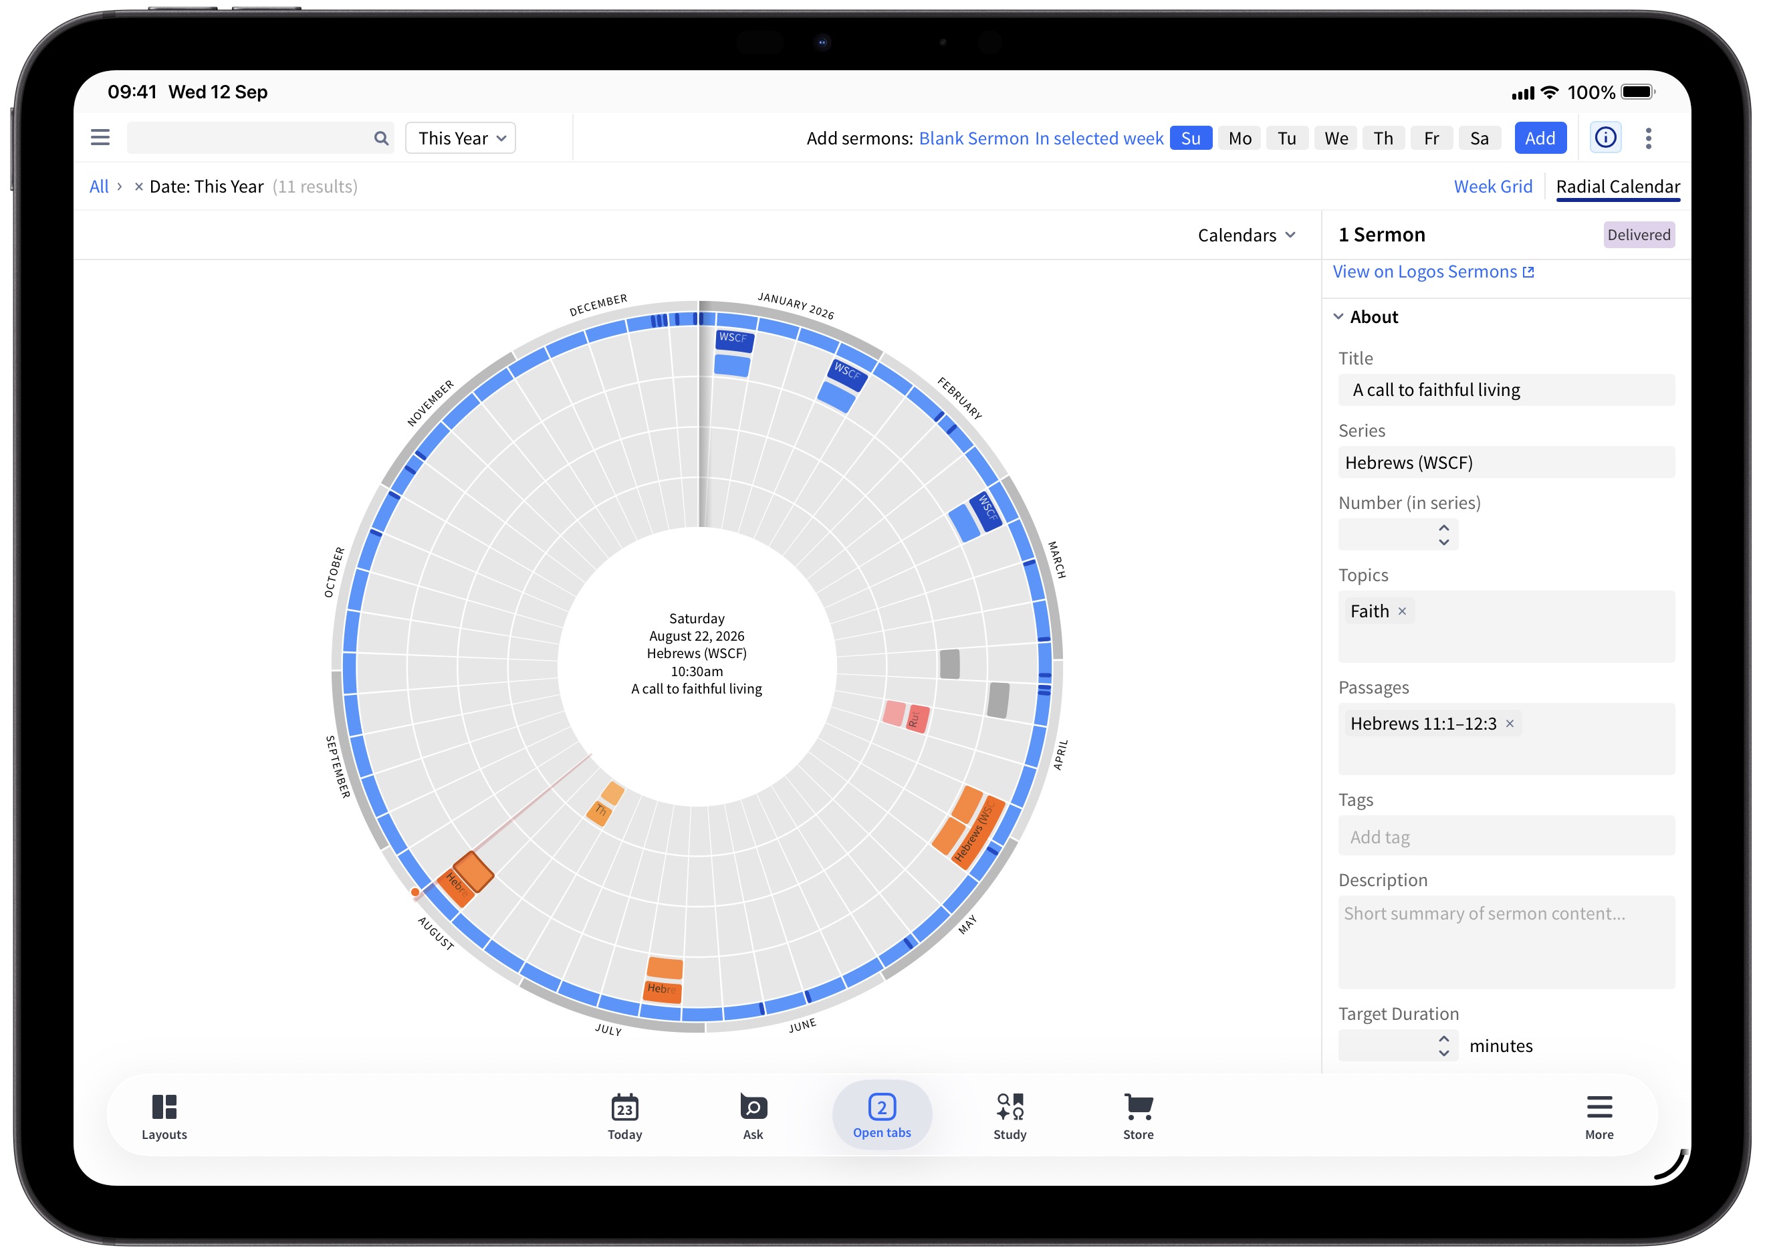The width and height of the screenshot is (1765, 1256).
Task: Toggle Tuesday day button
Action: [1286, 138]
